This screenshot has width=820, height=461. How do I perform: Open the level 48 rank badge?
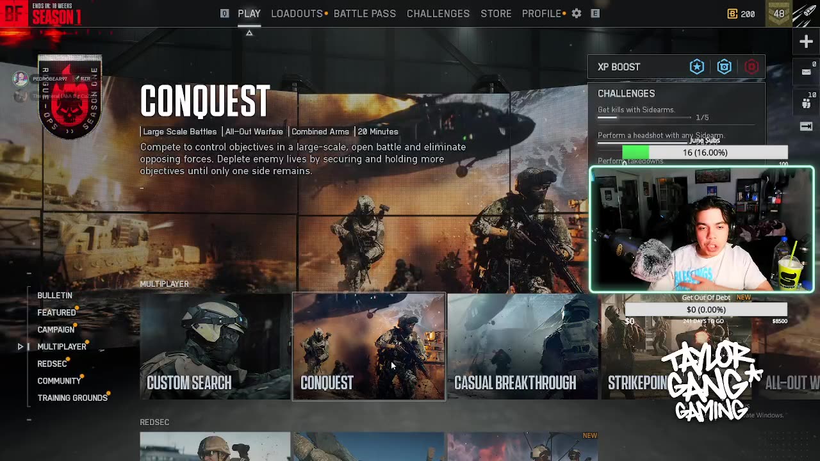coord(779,13)
